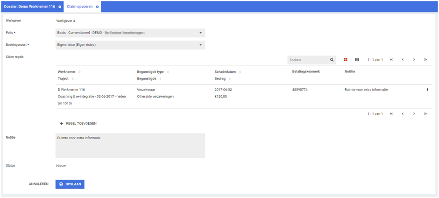Click the magnifier search icon
This screenshot has height=198, width=439.
pyautogui.click(x=332, y=60)
